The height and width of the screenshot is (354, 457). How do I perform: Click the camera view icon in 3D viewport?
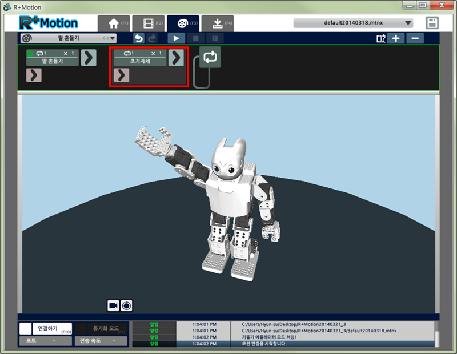(x=113, y=305)
